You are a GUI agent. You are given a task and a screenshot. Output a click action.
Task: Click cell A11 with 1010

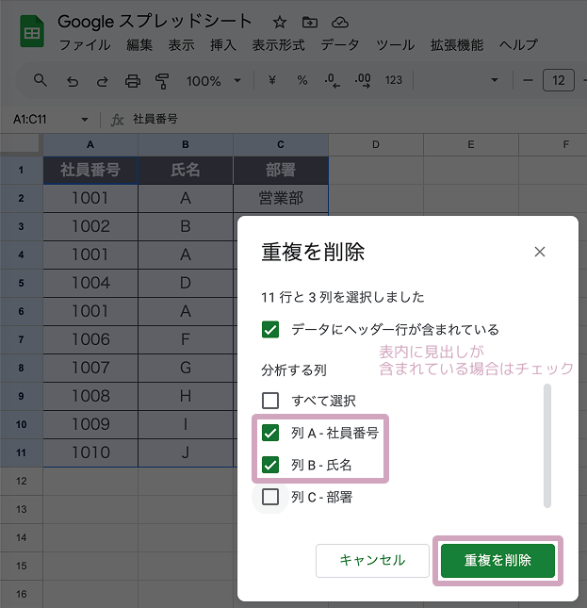[x=90, y=452]
